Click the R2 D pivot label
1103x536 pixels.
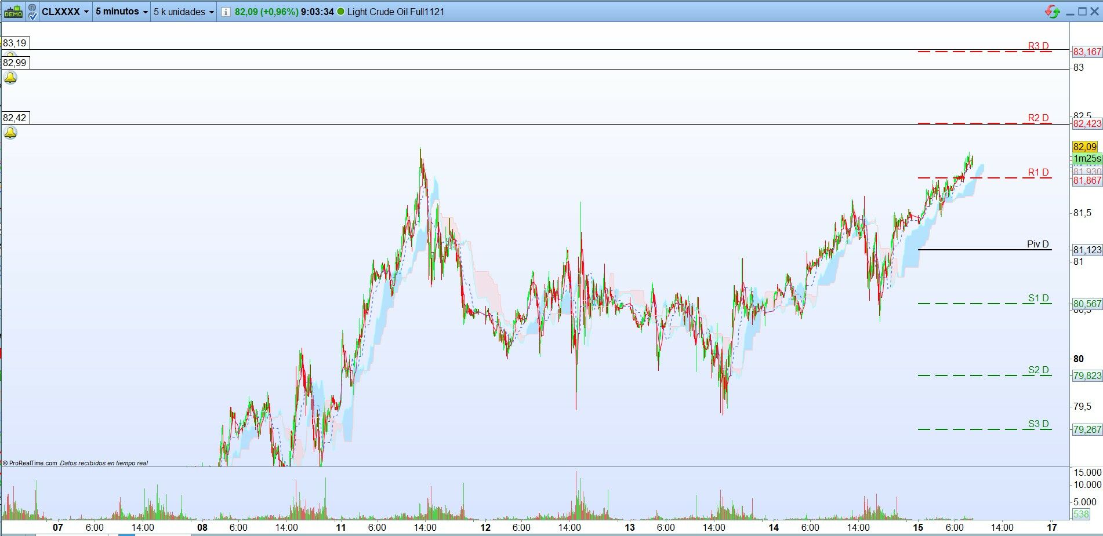click(1038, 118)
